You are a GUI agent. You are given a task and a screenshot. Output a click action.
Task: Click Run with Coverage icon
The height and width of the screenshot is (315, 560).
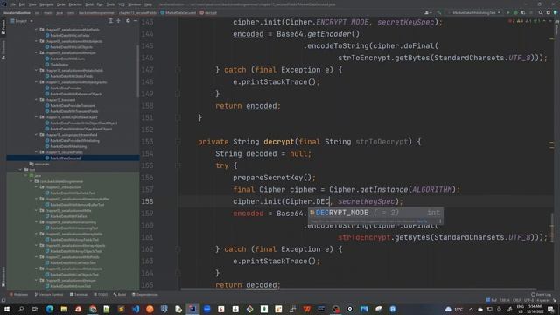coord(523,12)
